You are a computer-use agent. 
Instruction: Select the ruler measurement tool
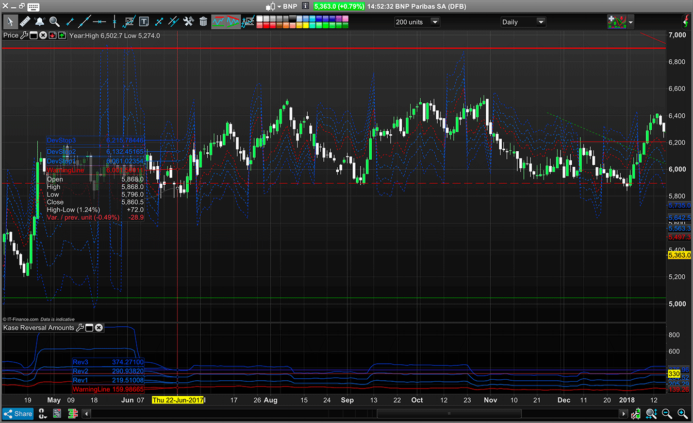pos(25,22)
